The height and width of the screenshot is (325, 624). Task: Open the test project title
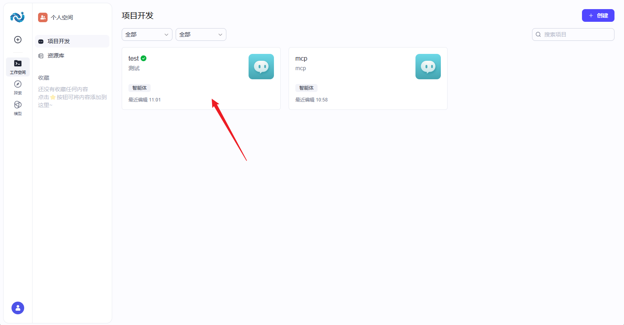click(x=134, y=58)
